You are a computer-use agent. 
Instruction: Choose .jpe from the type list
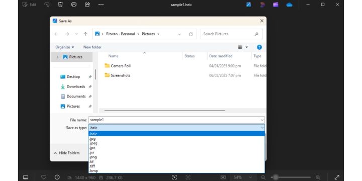176,148
